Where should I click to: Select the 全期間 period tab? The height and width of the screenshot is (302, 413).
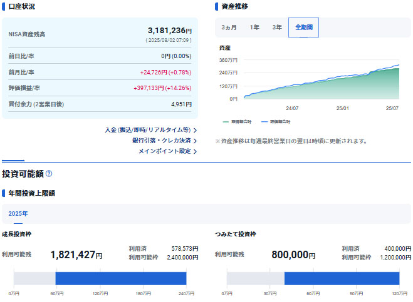click(x=303, y=28)
